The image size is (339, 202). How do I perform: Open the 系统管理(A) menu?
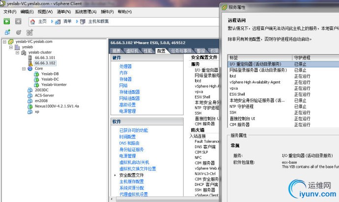click(85, 12)
